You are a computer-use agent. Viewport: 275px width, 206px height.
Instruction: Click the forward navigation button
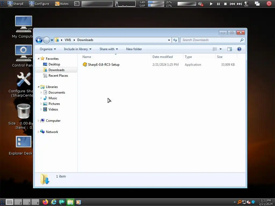(46, 40)
